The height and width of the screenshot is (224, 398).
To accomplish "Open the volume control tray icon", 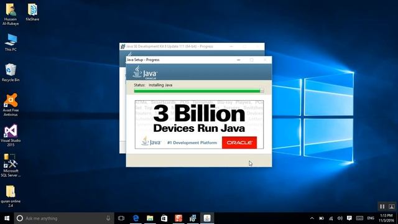I will coord(340,218).
